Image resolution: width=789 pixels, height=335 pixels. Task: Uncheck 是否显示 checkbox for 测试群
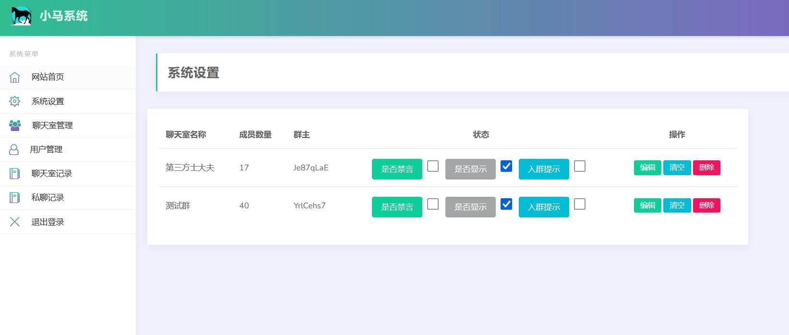(506, 204)
